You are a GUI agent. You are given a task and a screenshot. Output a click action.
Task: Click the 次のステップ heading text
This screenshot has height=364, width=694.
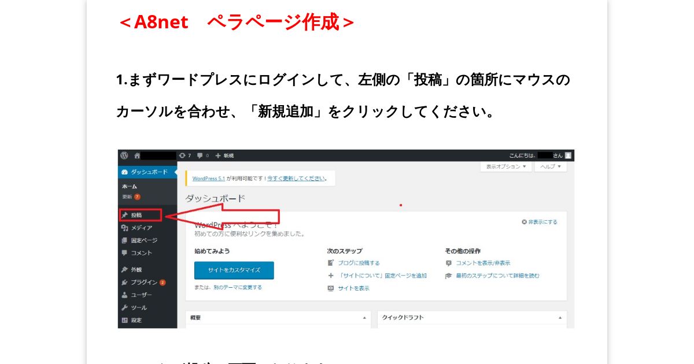click(x=345, y=251)
